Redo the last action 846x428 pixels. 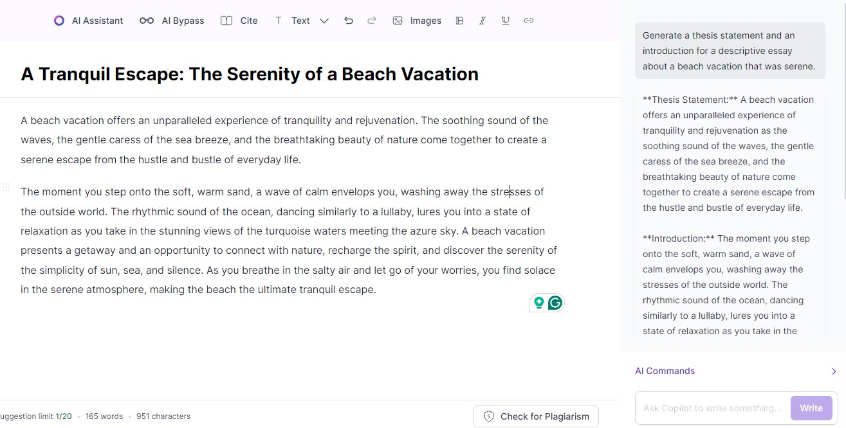(x=372, y=21)
